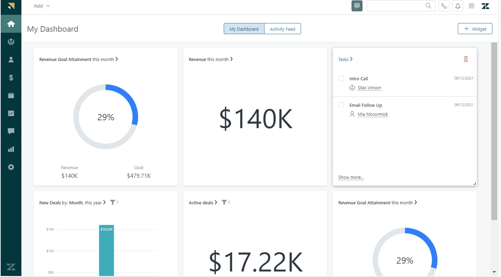
Task: Open notifications via the bell icon
Action: pyautogui.click(x=457, y=6)
